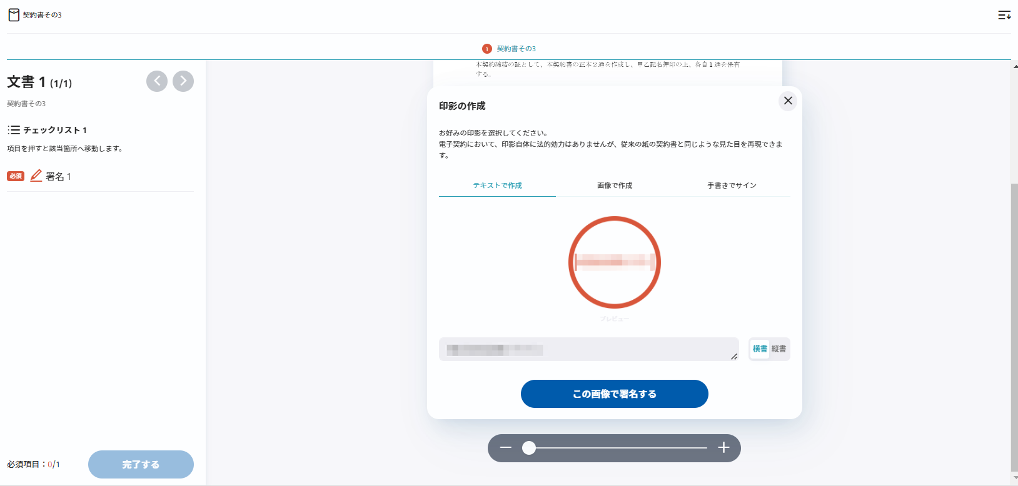Open the 署名 1 checklist item
Viewport: 1018px width, 486px height.
pos(100,176)
